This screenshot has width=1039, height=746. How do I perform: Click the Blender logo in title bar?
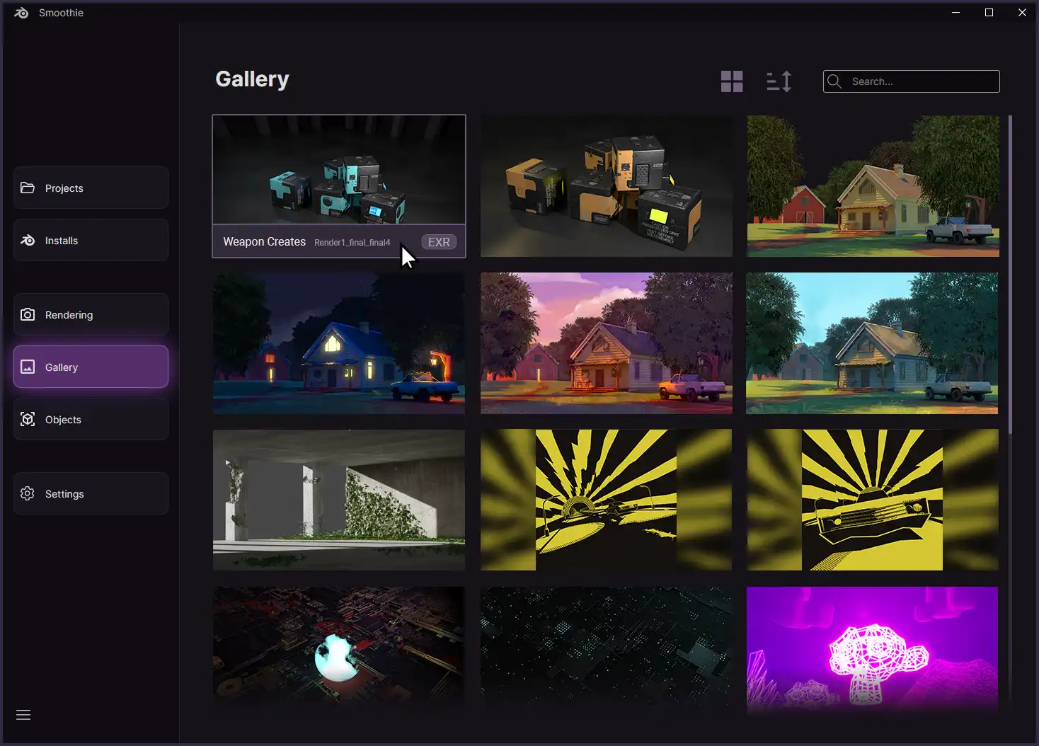click(21, 13)
